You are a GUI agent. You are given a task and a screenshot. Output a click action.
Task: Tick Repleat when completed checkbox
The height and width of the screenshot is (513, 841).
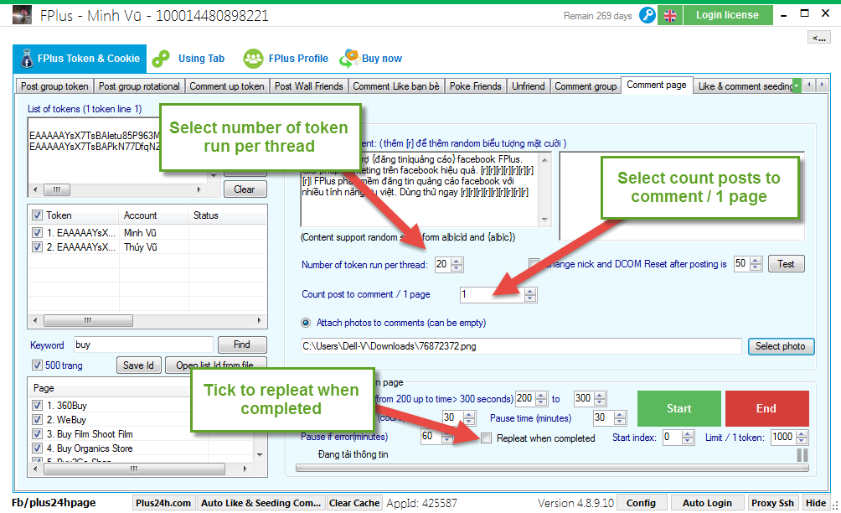[x=486, y=438]
